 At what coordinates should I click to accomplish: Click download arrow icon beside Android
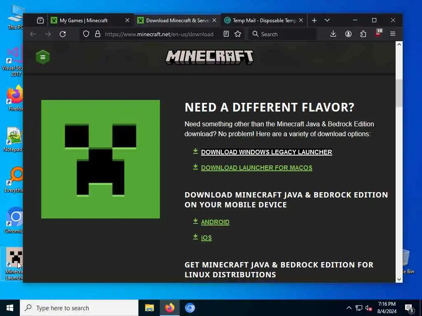tap(195, 221)
